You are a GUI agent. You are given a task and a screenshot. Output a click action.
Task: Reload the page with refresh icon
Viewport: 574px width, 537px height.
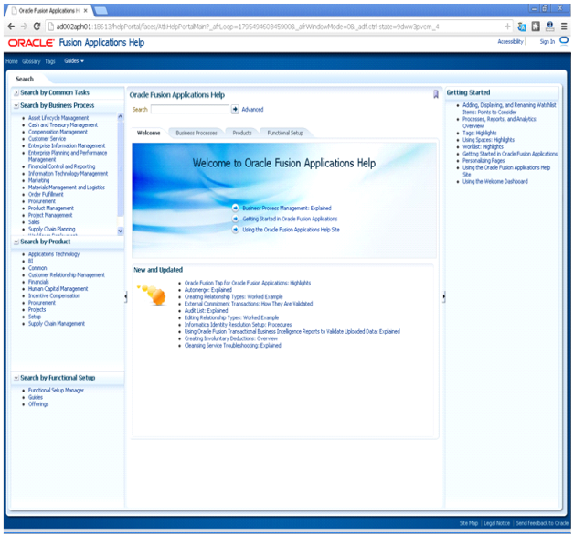tap(37, 27)
